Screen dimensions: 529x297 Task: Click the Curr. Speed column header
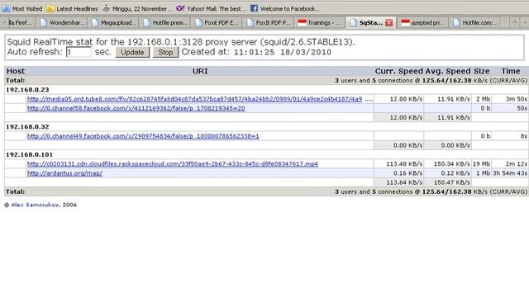(x=398, y=71)
